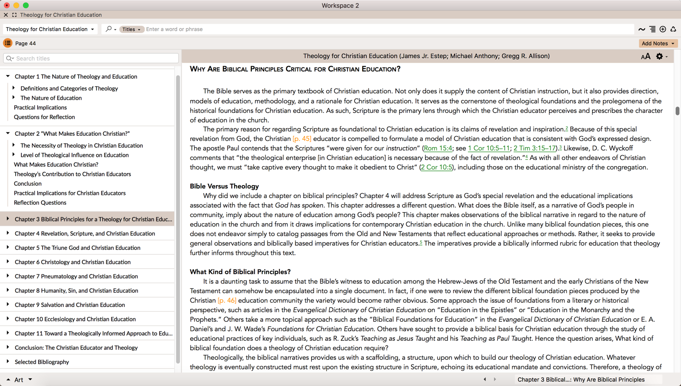Collapse Chapter 1 The Nature of Theology
Screen dimensions: 681x386
click(x=8, y=76)
